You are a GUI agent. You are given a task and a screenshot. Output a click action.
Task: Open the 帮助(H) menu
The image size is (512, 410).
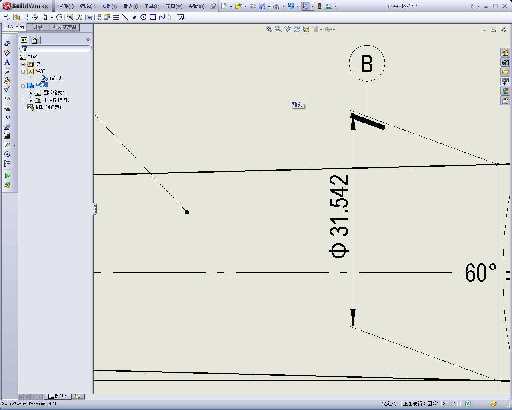coord(196,6)
